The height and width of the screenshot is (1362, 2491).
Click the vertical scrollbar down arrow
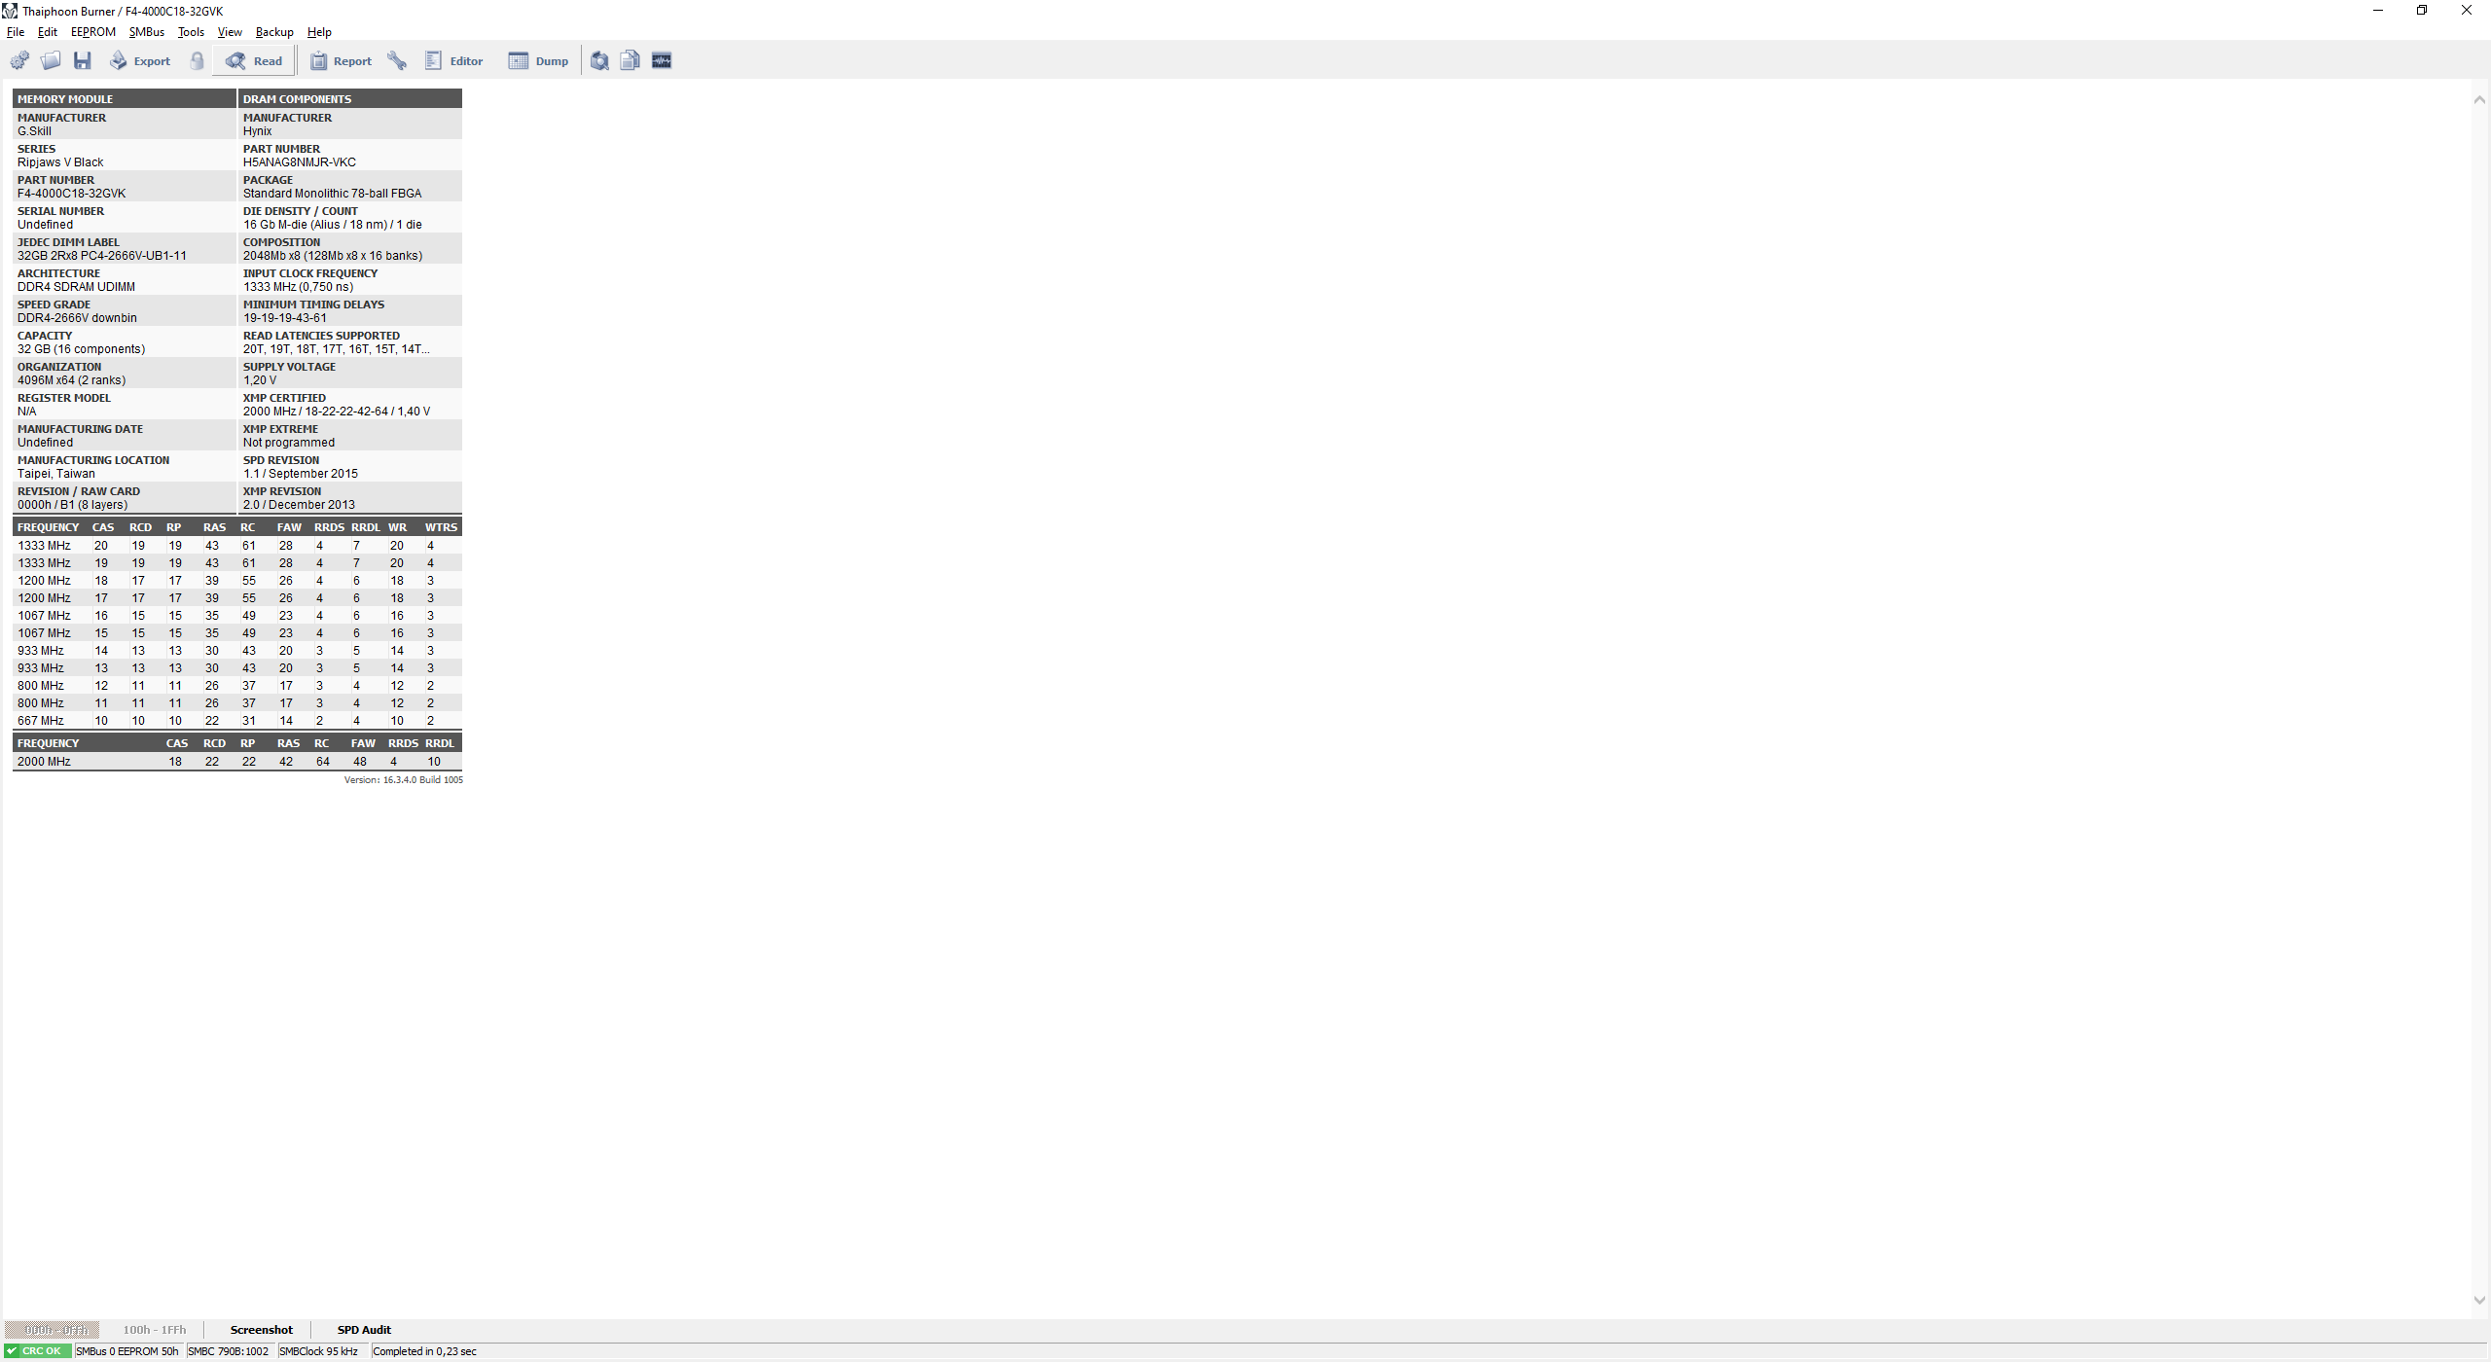tap(2479, 1300)
